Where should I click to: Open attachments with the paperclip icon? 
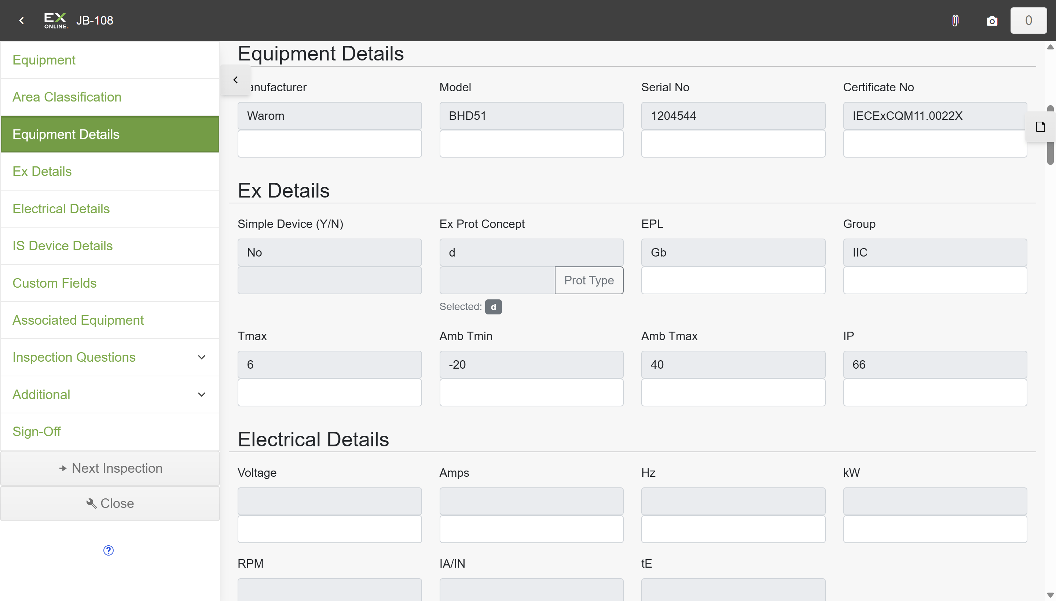click(955, 21)
